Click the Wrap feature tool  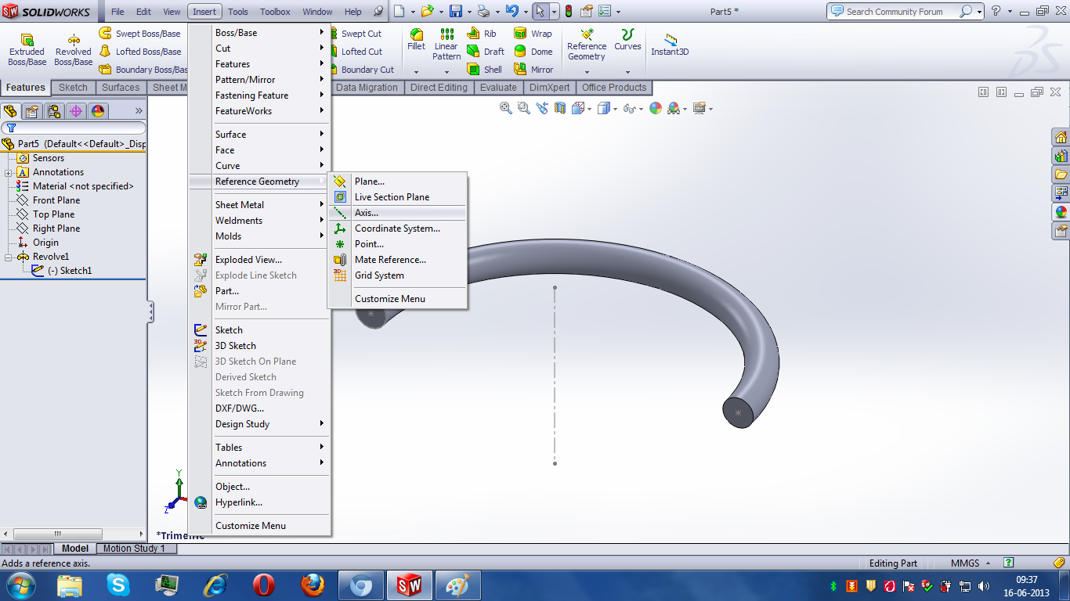coord(533,34)
